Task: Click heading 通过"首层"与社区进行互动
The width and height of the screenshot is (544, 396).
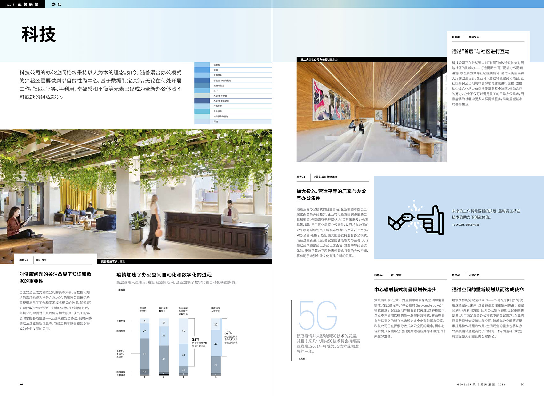Action: coord(481,51)
